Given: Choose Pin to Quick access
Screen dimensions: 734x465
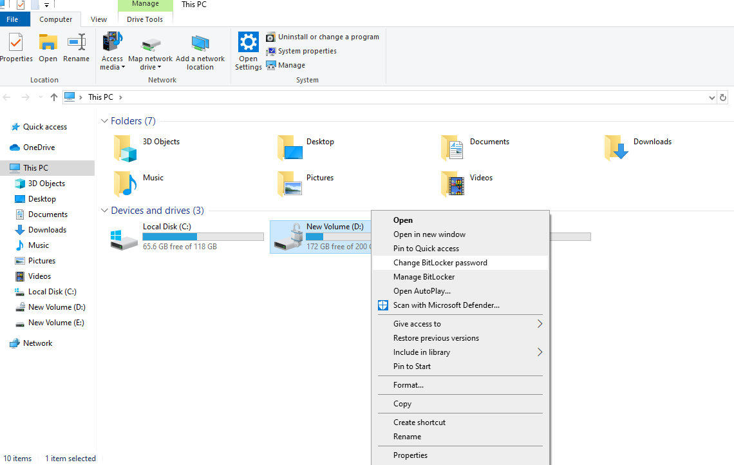Looking at the screenshot, I should point(460,249).
